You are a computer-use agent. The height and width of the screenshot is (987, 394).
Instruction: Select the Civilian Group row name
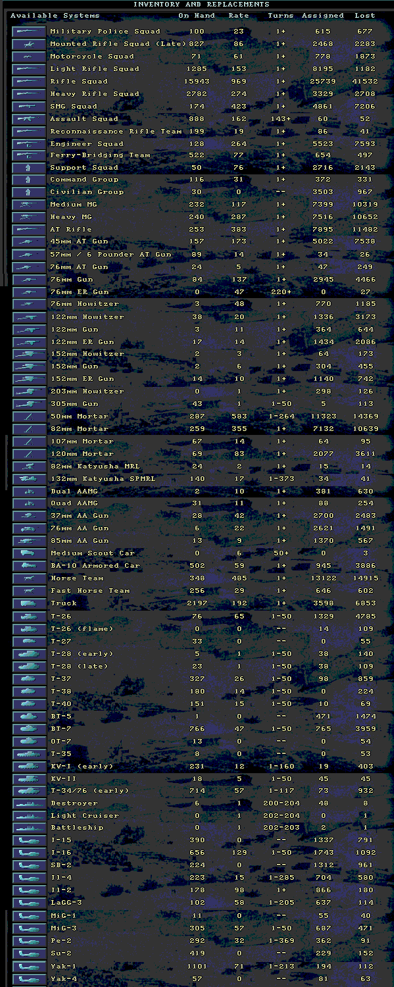[87, 192]
